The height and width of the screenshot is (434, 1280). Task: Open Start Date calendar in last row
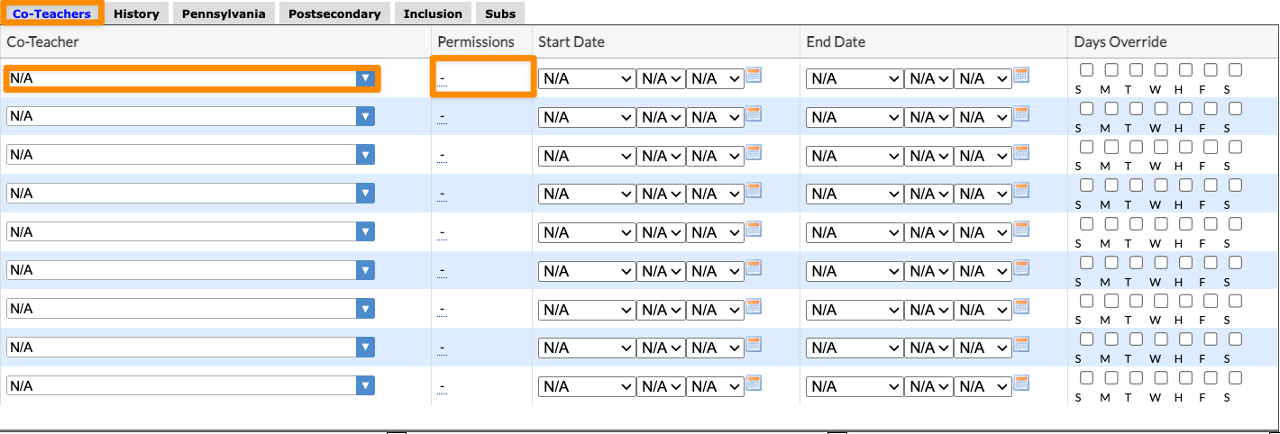754,384
